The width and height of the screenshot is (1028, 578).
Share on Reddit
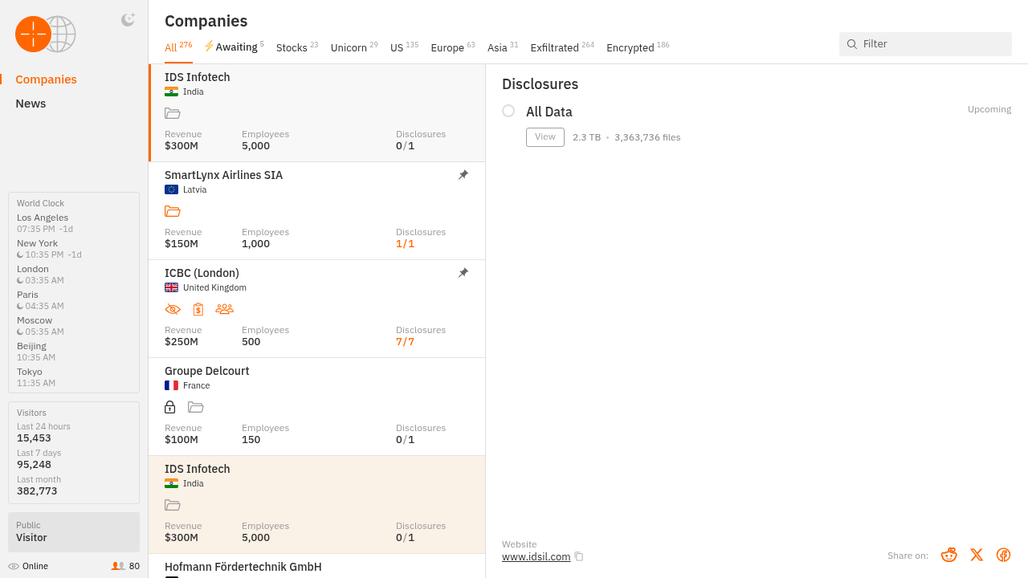[949, 555]
